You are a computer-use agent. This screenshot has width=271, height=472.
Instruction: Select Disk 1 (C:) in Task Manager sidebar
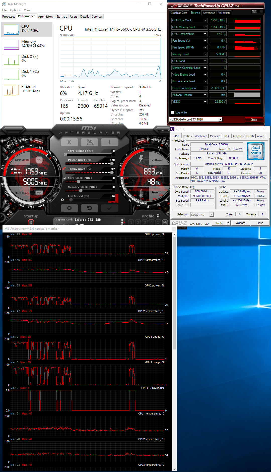pos(27,75)
